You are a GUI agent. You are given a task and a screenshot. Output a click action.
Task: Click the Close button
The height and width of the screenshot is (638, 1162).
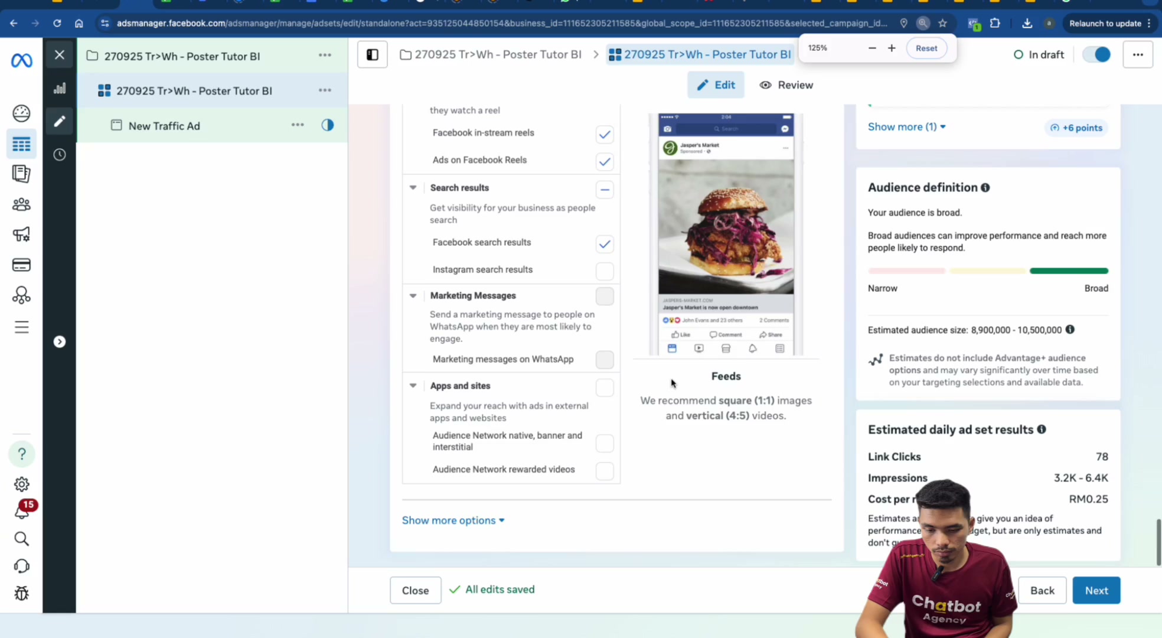(415, 590)
